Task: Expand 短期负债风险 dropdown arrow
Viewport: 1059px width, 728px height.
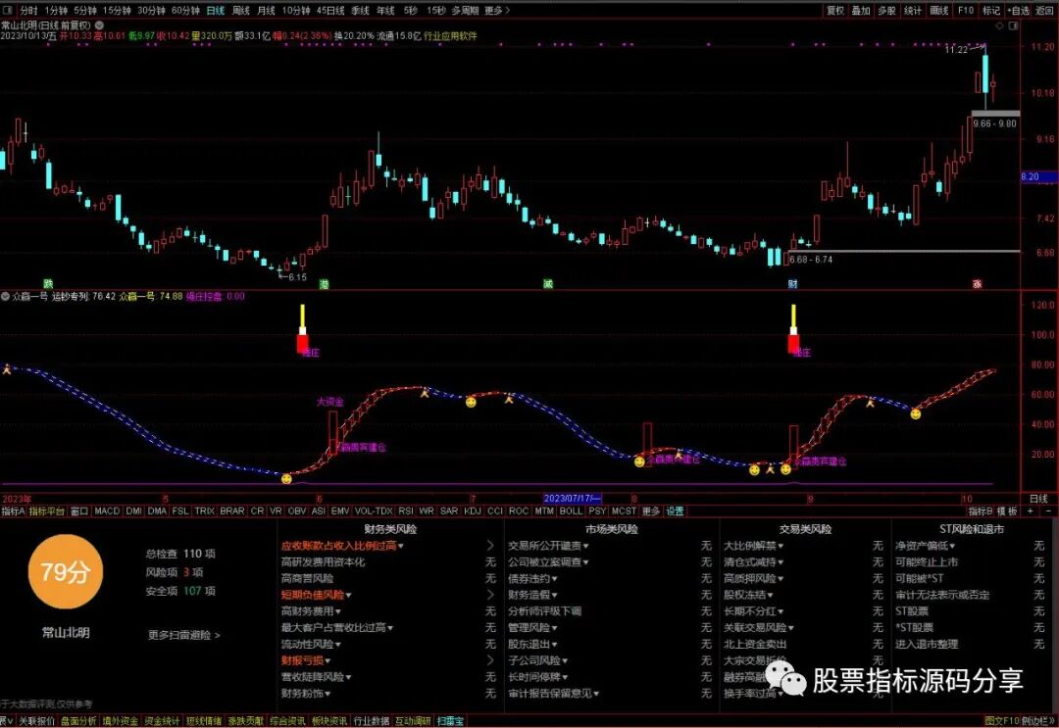Action: [348, 595]
